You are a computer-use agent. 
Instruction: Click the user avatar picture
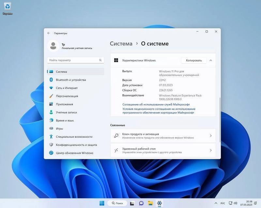53,46
